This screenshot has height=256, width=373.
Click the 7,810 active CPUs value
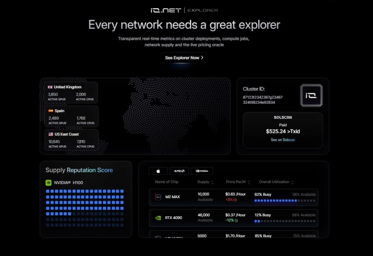[x=81, y=142]
